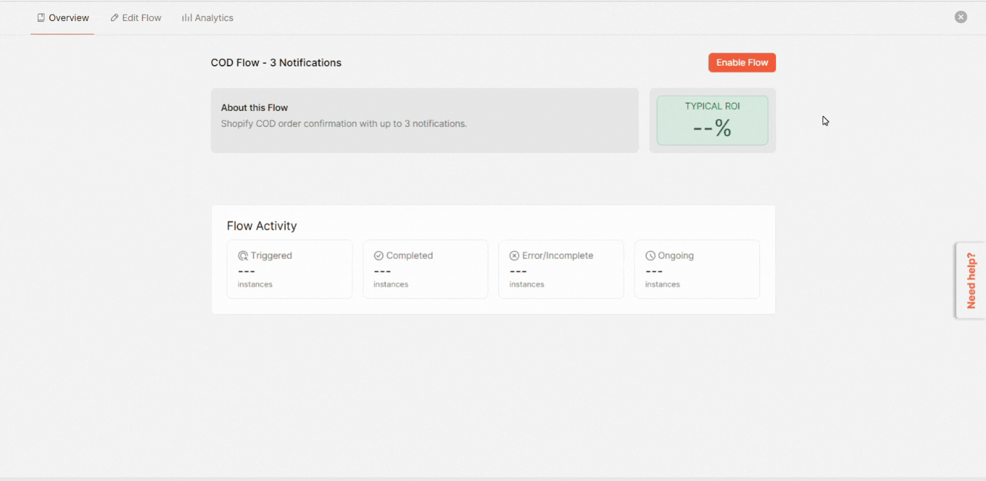This screenshot has width=986, height=481.
Task: Click the Typical ROI green card
Action: [712, 121]
